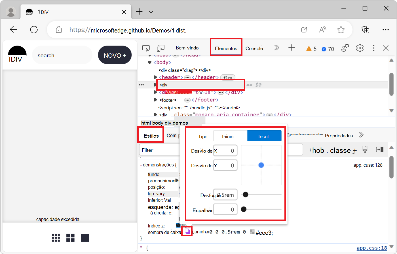Click the warning issues counter icon
The height and width of the screenshot is (254, 397).
coord(309,49)
